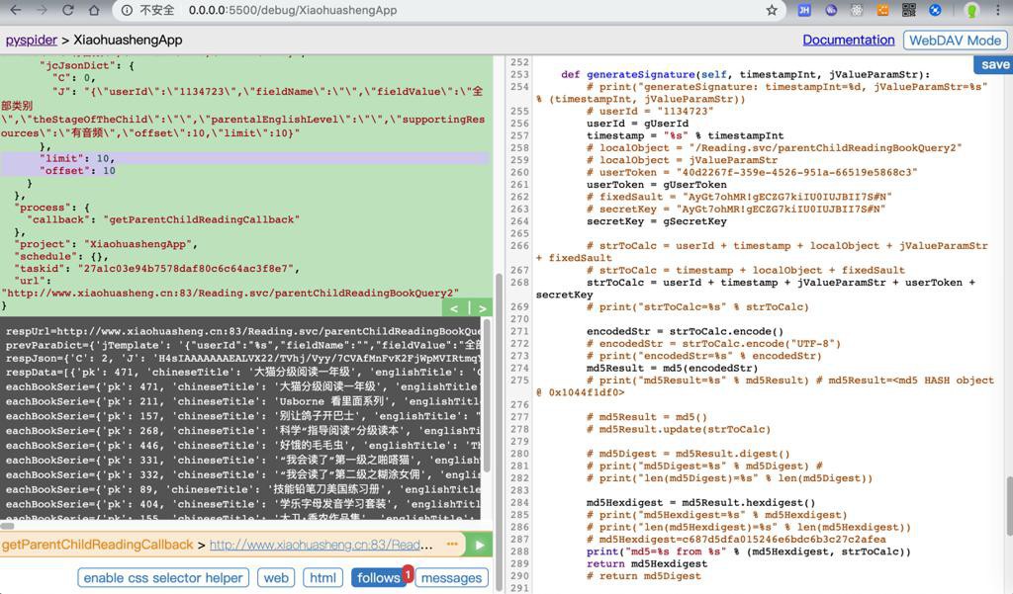Click the log panel vertical scrollbar thumb
This screenshot has width=1013, height=594.
click(486, 393)
